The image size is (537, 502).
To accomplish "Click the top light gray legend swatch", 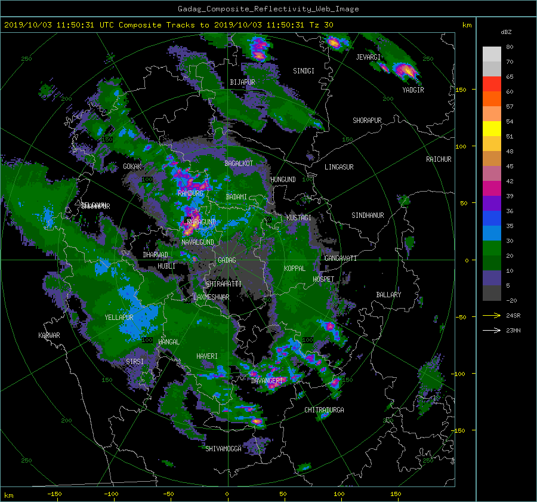I will [492, 54].
